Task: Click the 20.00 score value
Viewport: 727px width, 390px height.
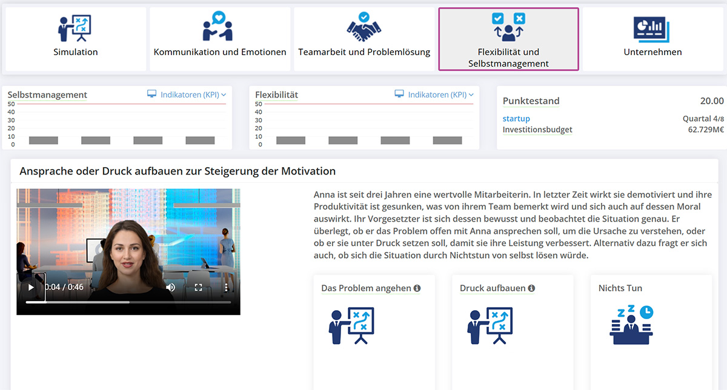Action: (x=712, y=101)
